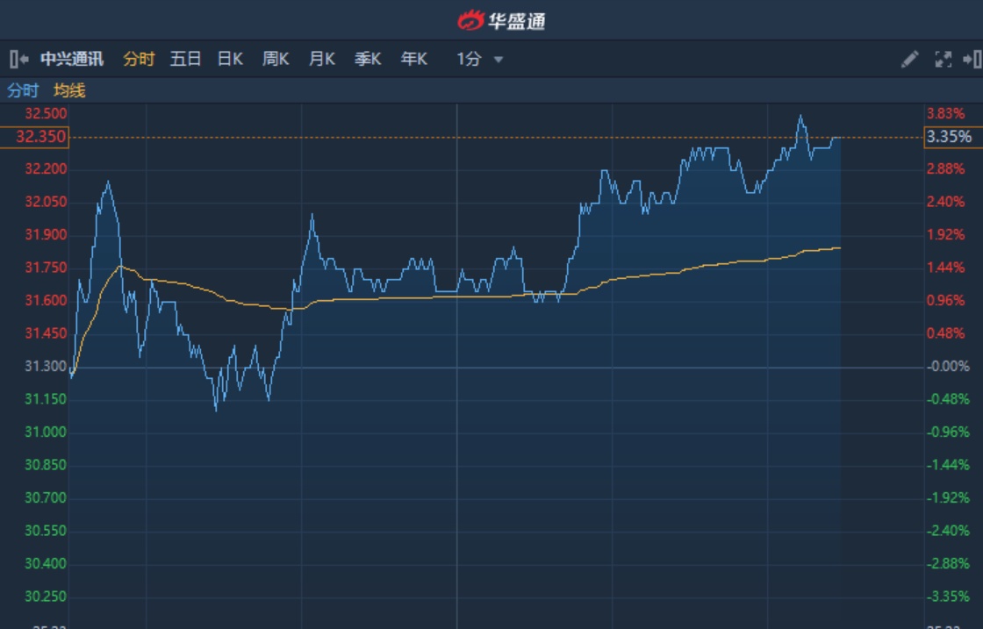Select the pencil drawing tool icon

910,59
